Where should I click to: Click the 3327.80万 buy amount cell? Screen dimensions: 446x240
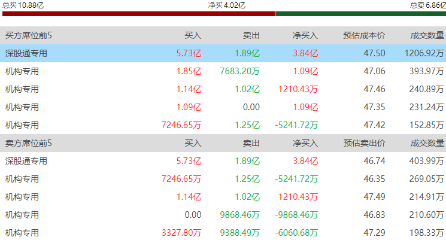click(x=181, y=233)
